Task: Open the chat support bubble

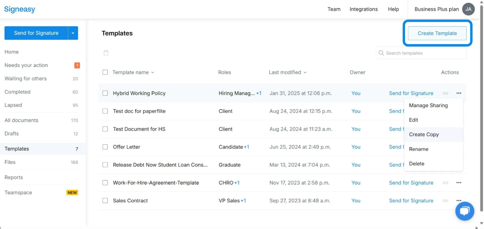Action: (x=464, y=211)
